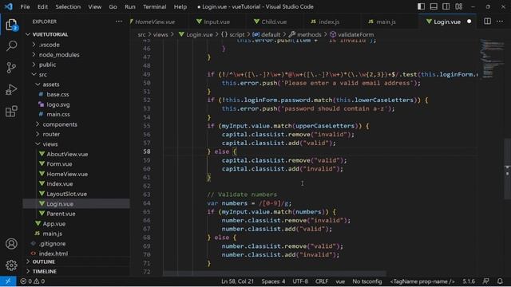Image resolution: width=511 pixels, height=287 pixels.
Task: Open Source Control view icon
Action: pos(11,67)
